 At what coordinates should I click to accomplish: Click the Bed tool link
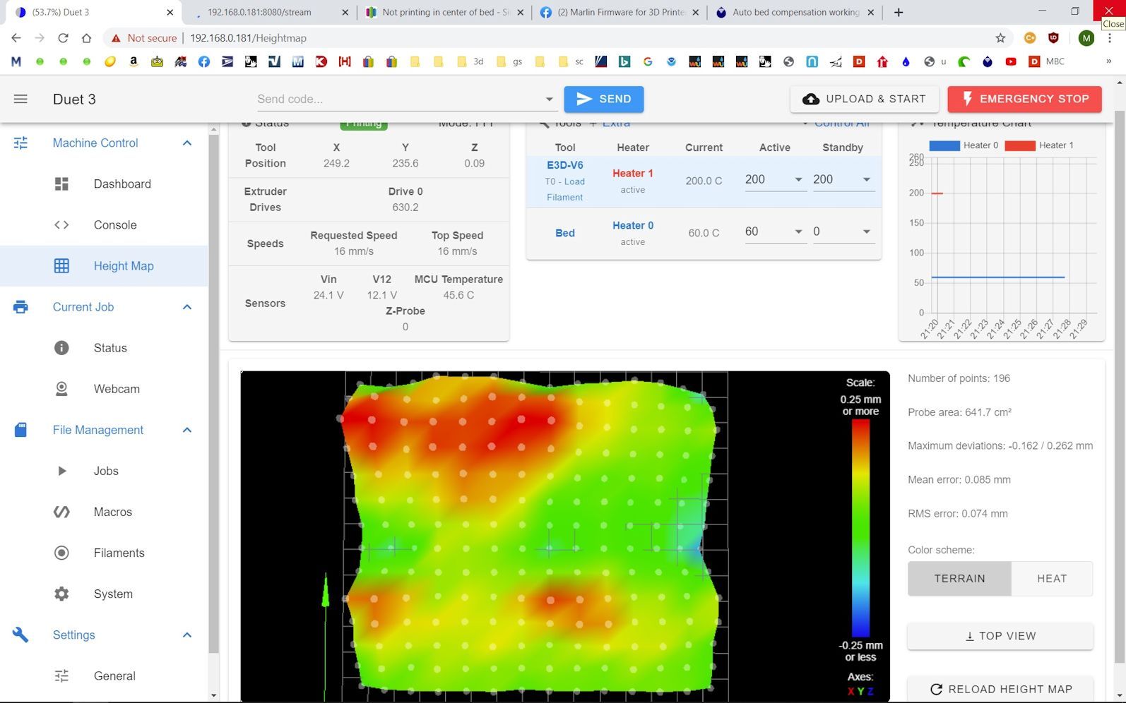point(565,233)
